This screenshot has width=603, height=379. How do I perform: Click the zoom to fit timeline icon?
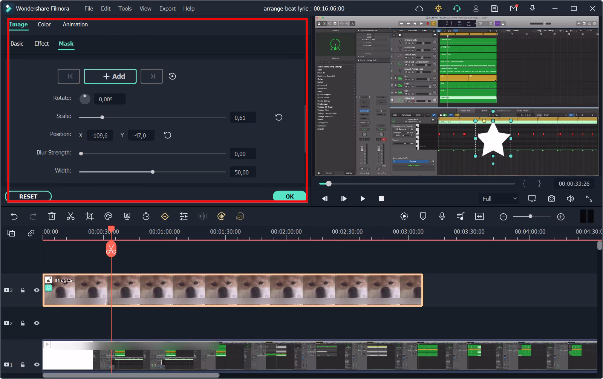pos(479,216)
